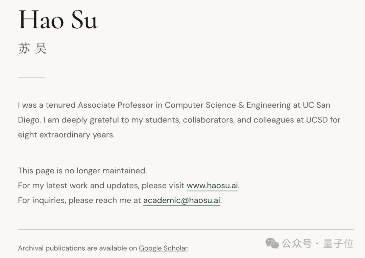The height and width of the screenshot is (258, 365).
Task: Click the WeChat logo icon in the watermark
Action: (272, 243)
